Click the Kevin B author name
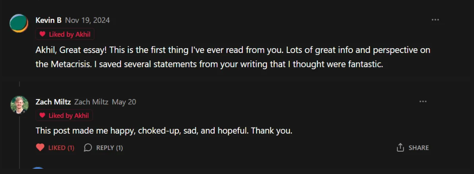Viewport: 474px width, 174px height. (x=48, y=20)
